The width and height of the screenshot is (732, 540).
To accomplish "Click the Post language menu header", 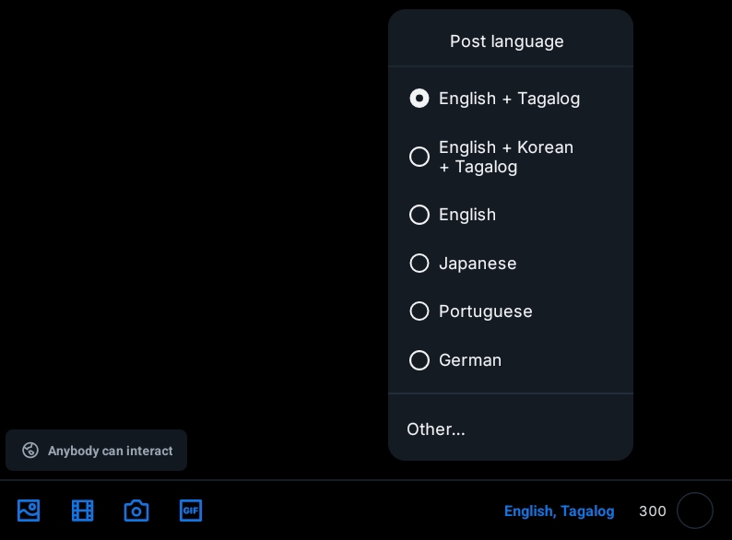I will pos(507,41).
